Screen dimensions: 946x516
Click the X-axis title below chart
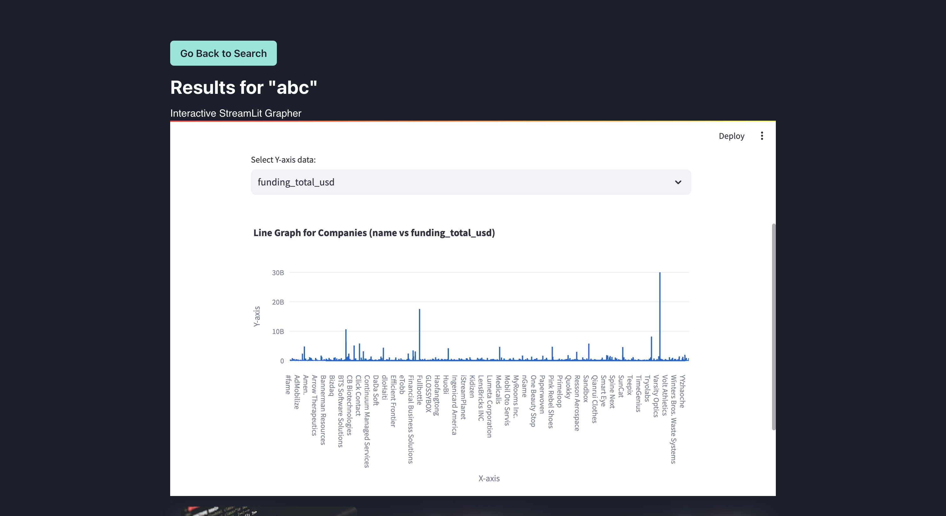[489, 478]
